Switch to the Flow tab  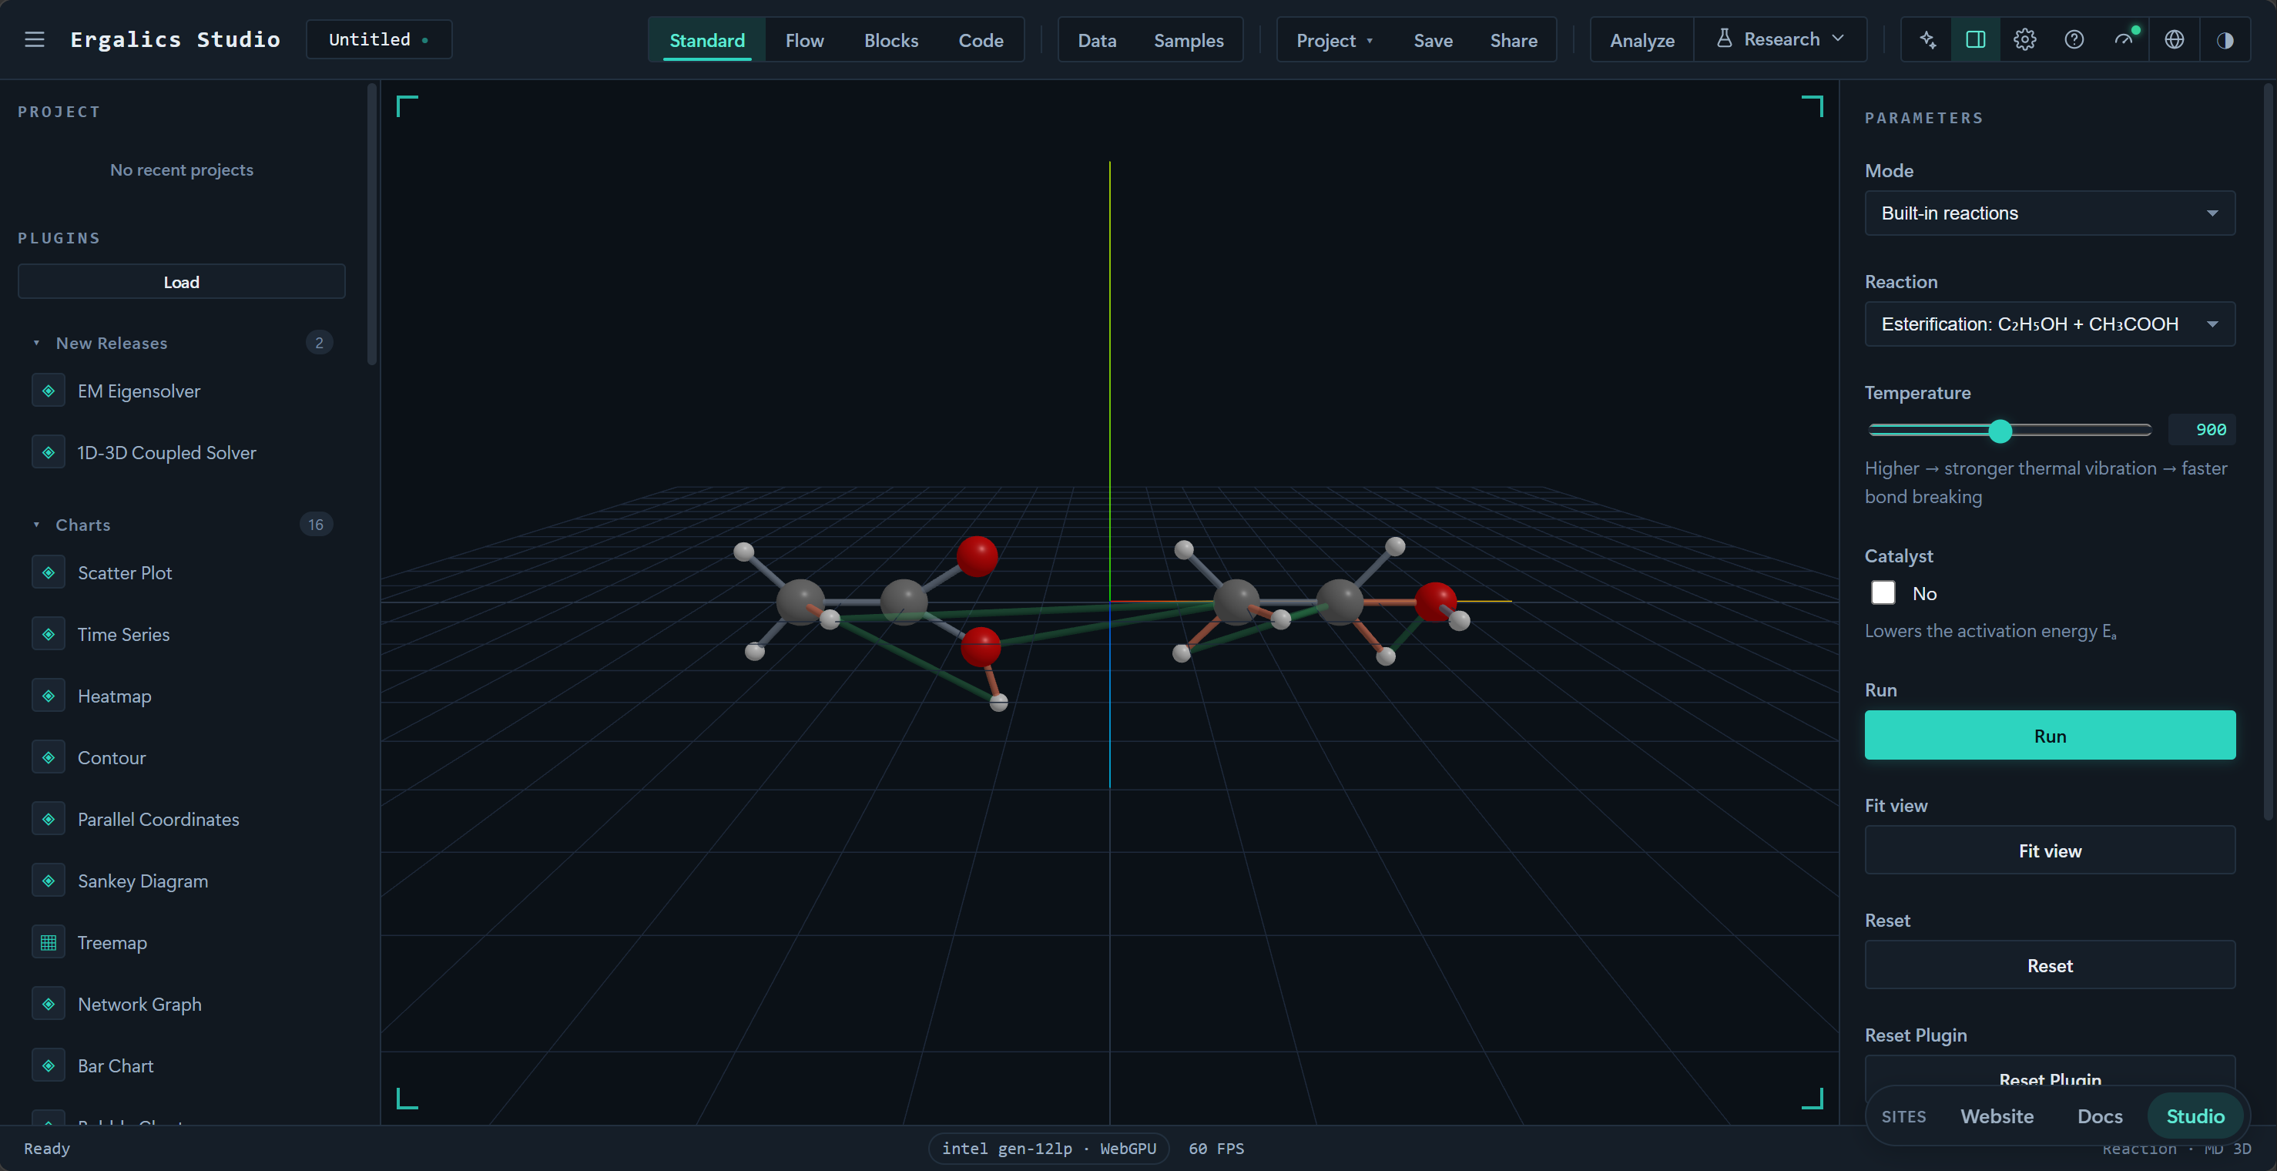point(804,41)
